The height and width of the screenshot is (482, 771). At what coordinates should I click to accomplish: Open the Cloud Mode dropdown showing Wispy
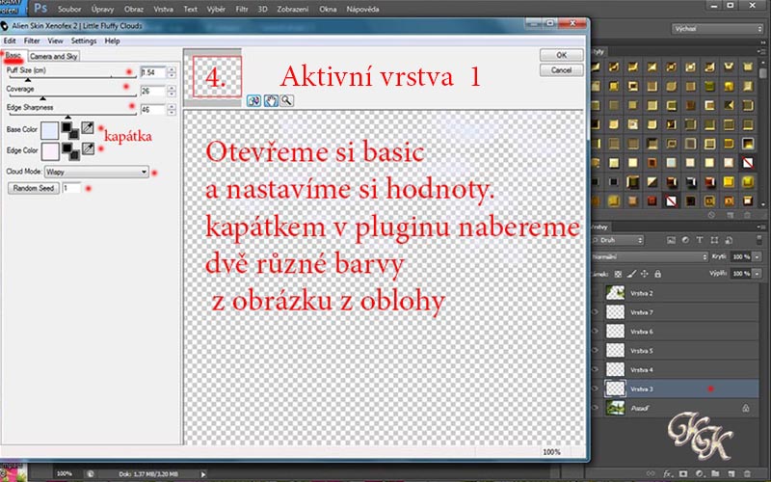[96, 172]
